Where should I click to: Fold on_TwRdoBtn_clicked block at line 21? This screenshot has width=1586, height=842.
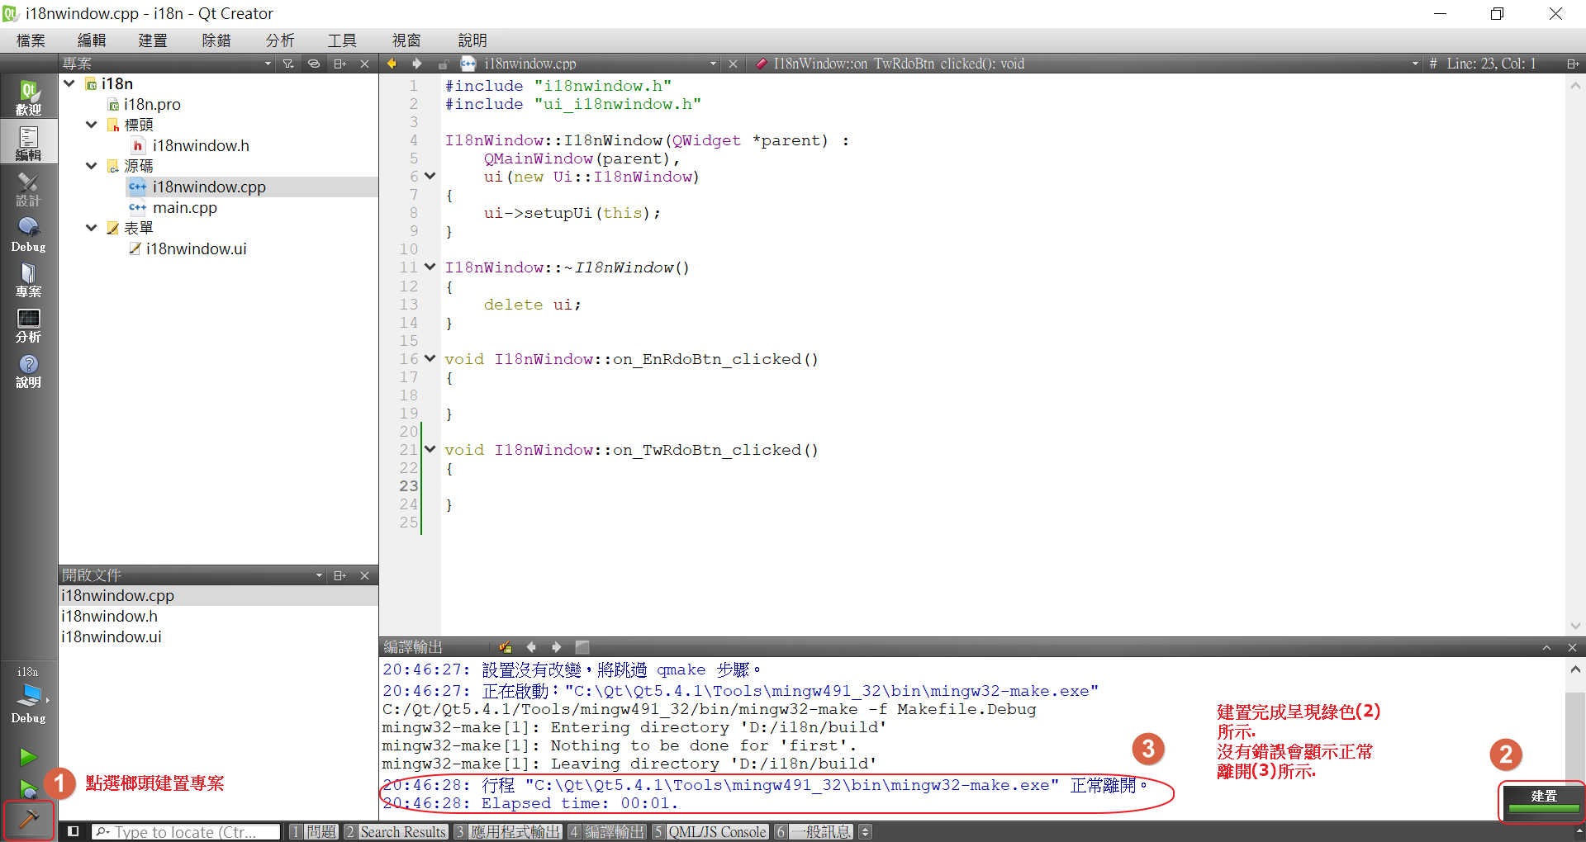tap(430, 449)
